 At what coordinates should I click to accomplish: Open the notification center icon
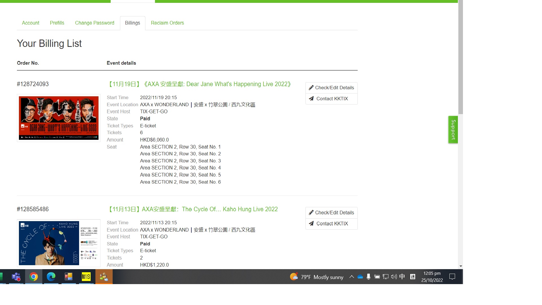[452, 277]
